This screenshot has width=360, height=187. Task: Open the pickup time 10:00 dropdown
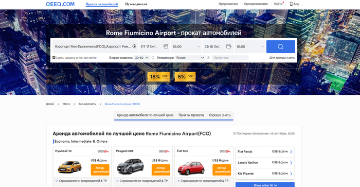pyautogui.click(x=186, y=47)
